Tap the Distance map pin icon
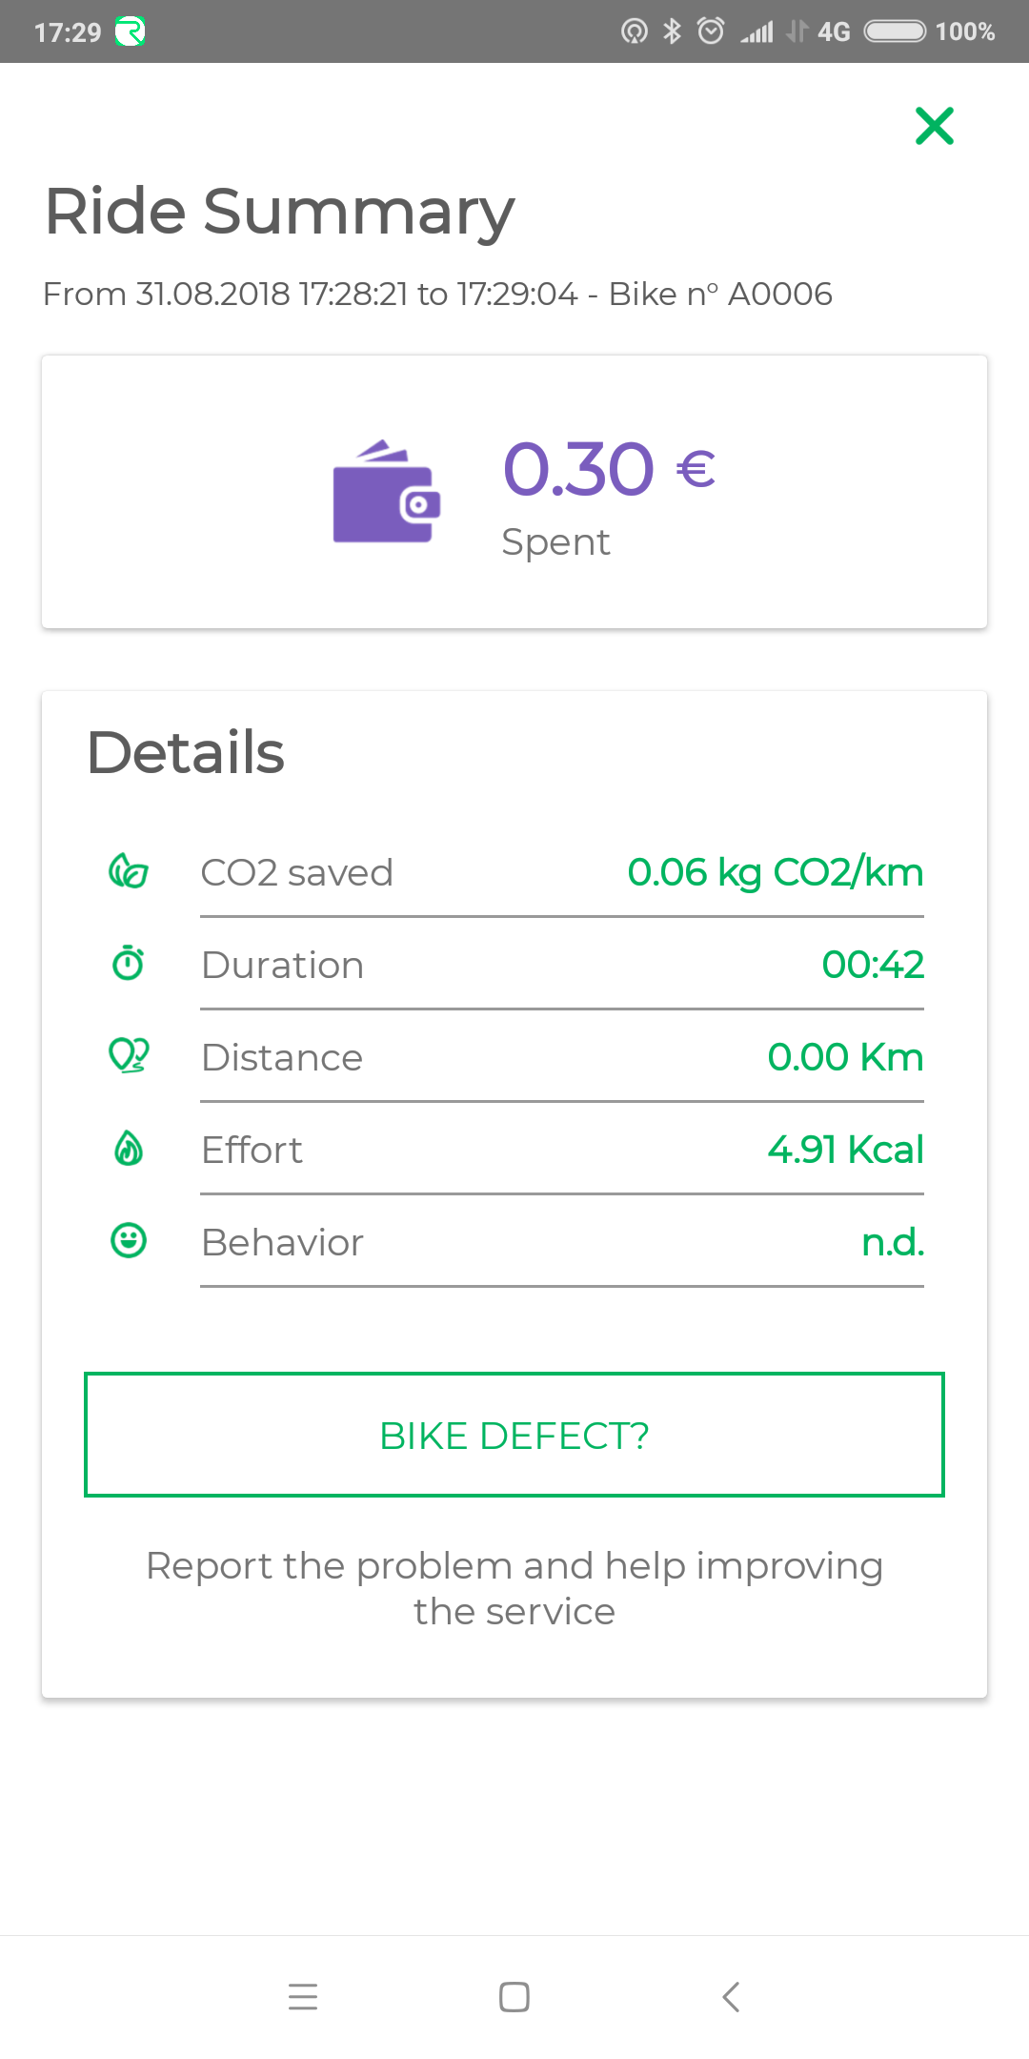The image size is (1029, 2059). click(129, 1055)
